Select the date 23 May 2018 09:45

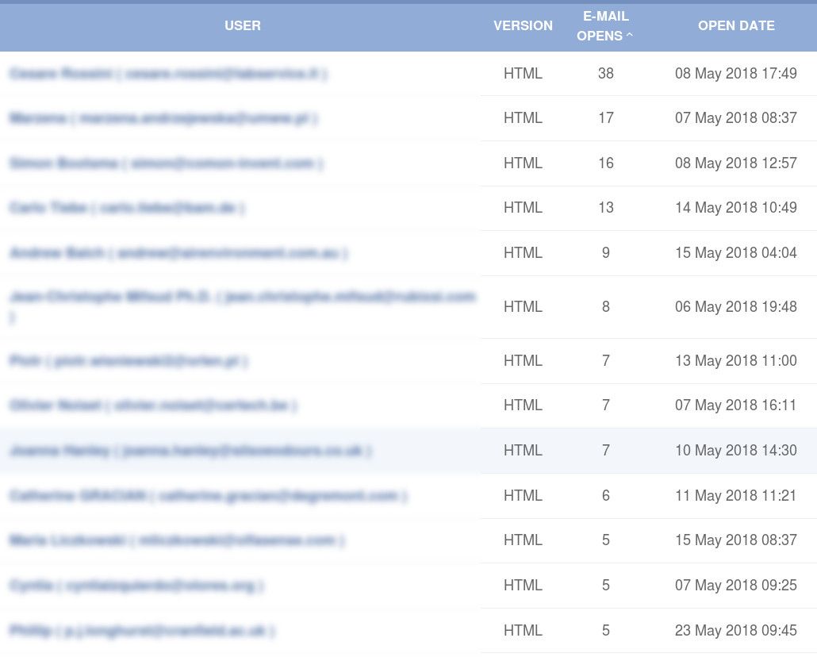coord(736,630)
